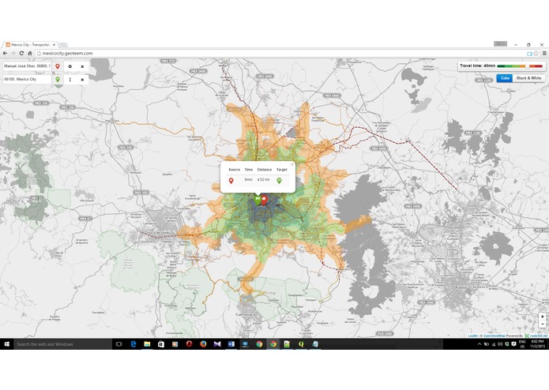Clear the Manuel José Oton source address
Viewport: 549px width, 390px height.
click(82, 66)
